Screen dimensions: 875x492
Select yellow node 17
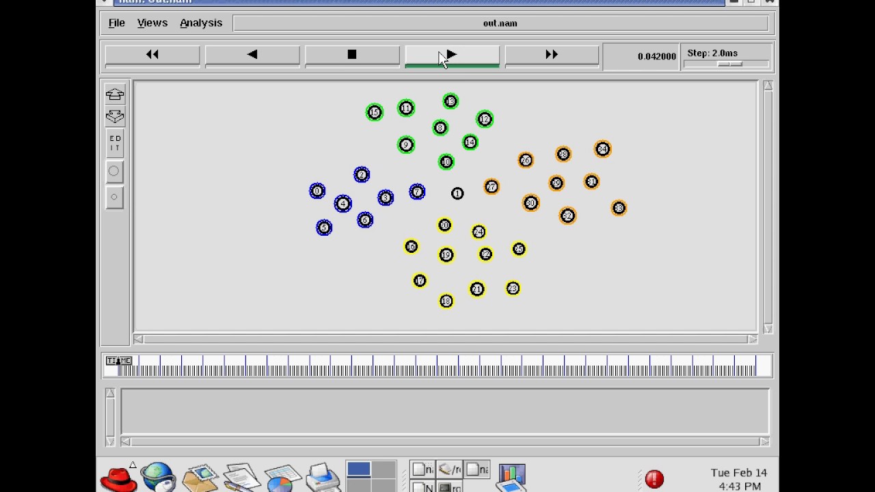(x=420, y=281)
